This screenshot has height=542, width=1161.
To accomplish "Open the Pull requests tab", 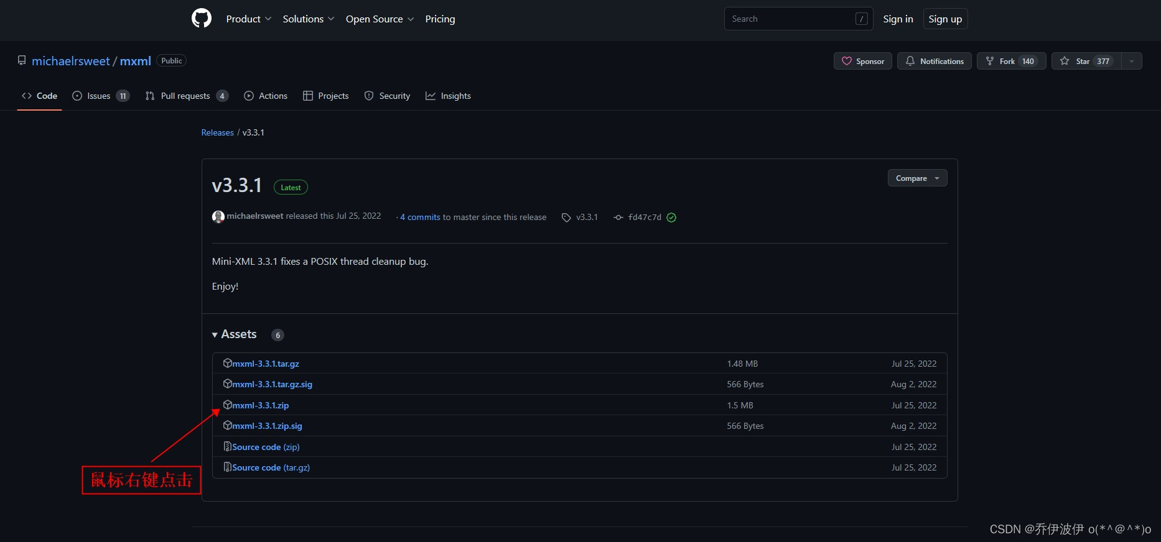I will tap(187, 96).
